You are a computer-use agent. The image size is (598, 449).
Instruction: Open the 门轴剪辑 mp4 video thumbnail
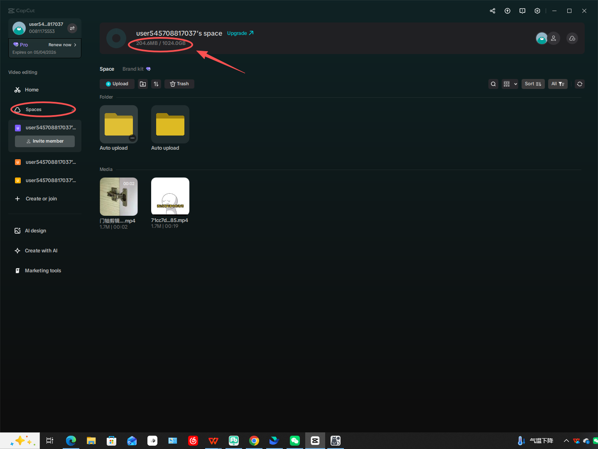[x=119, y=197]
